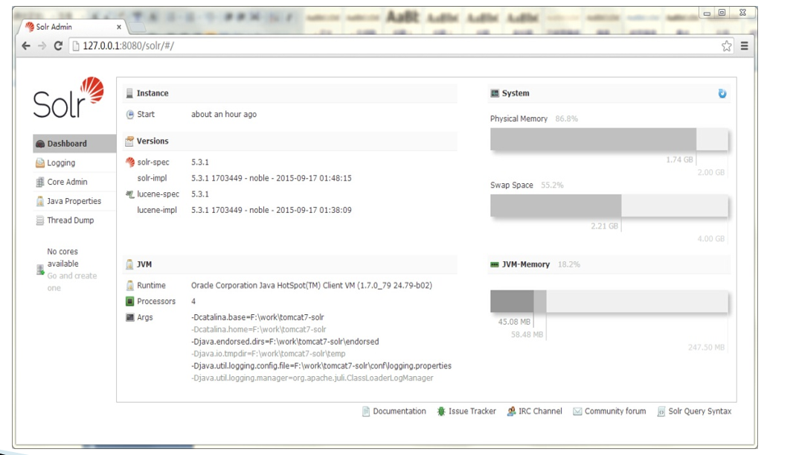The height and width of the screenshot is (455, 796).
Task: Click the Runtime cup icon
Action: click(130, 285)
